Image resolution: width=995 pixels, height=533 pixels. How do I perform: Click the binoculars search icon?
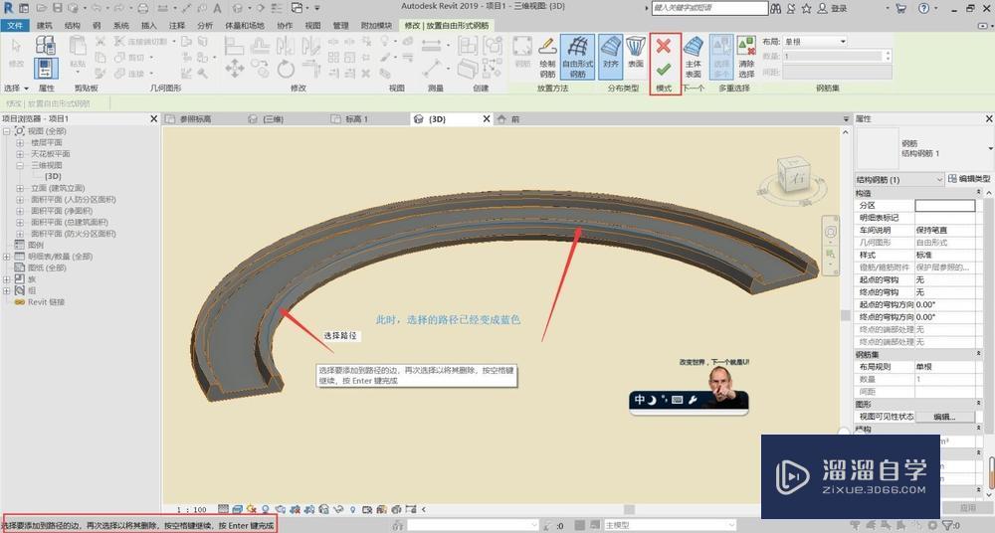(x=776, y=8)
